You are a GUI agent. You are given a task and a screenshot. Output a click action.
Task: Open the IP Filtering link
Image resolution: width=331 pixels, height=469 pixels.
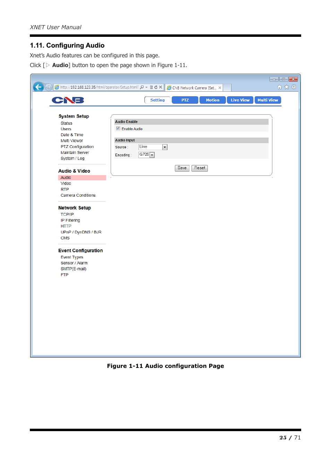pos(70,220)
